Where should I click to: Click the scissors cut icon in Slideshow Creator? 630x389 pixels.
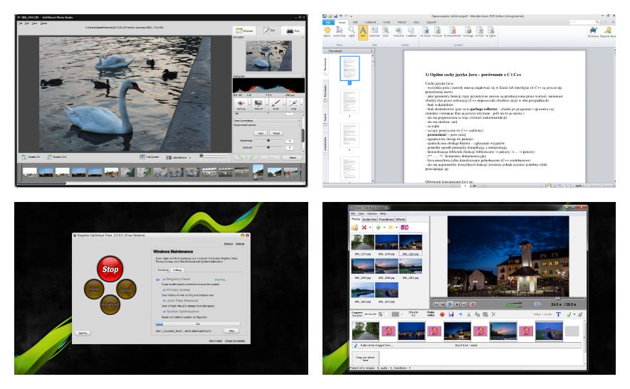(x=468, y=314)
